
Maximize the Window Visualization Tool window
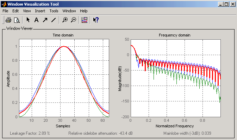click(x=226, y=4)
